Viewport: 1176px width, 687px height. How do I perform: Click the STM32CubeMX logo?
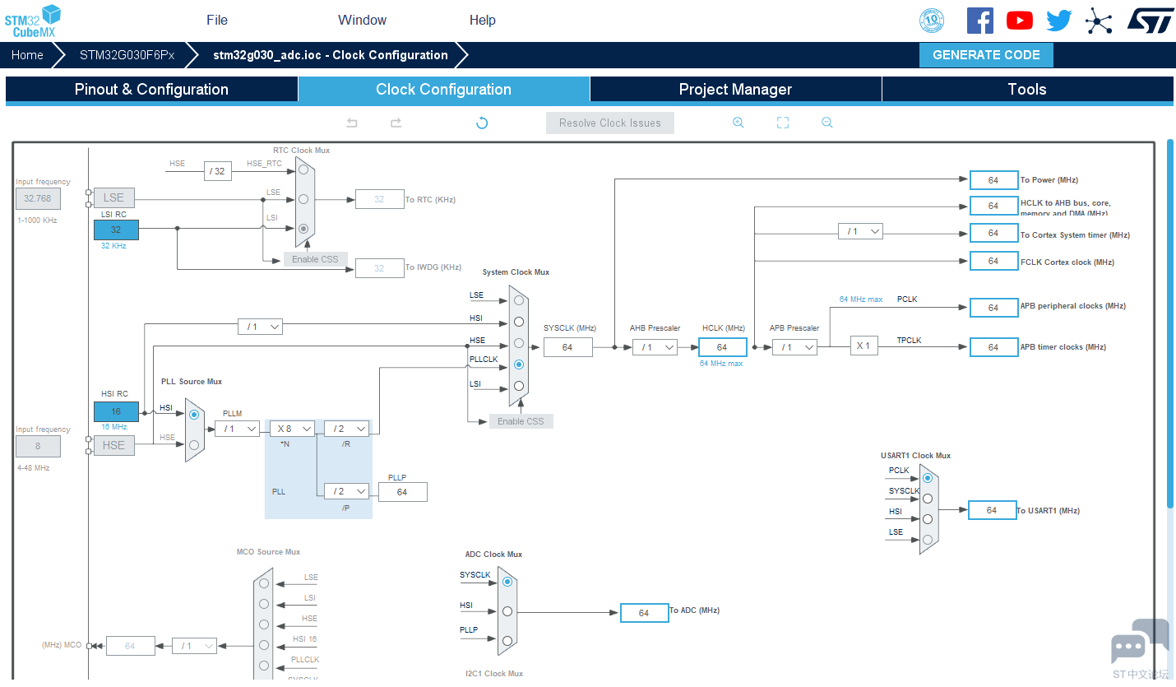33,21
